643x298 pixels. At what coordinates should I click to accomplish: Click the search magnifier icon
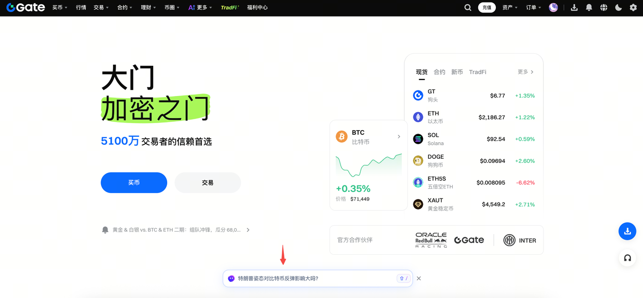(468, 8)
